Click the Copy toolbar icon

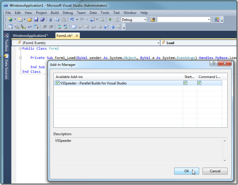pyautogui.click(x=57, y=19)
